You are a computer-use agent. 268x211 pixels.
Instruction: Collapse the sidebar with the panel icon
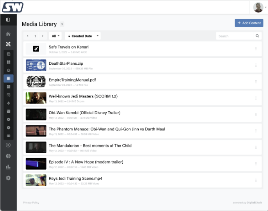pyautogui.click(x=8, y=20)
